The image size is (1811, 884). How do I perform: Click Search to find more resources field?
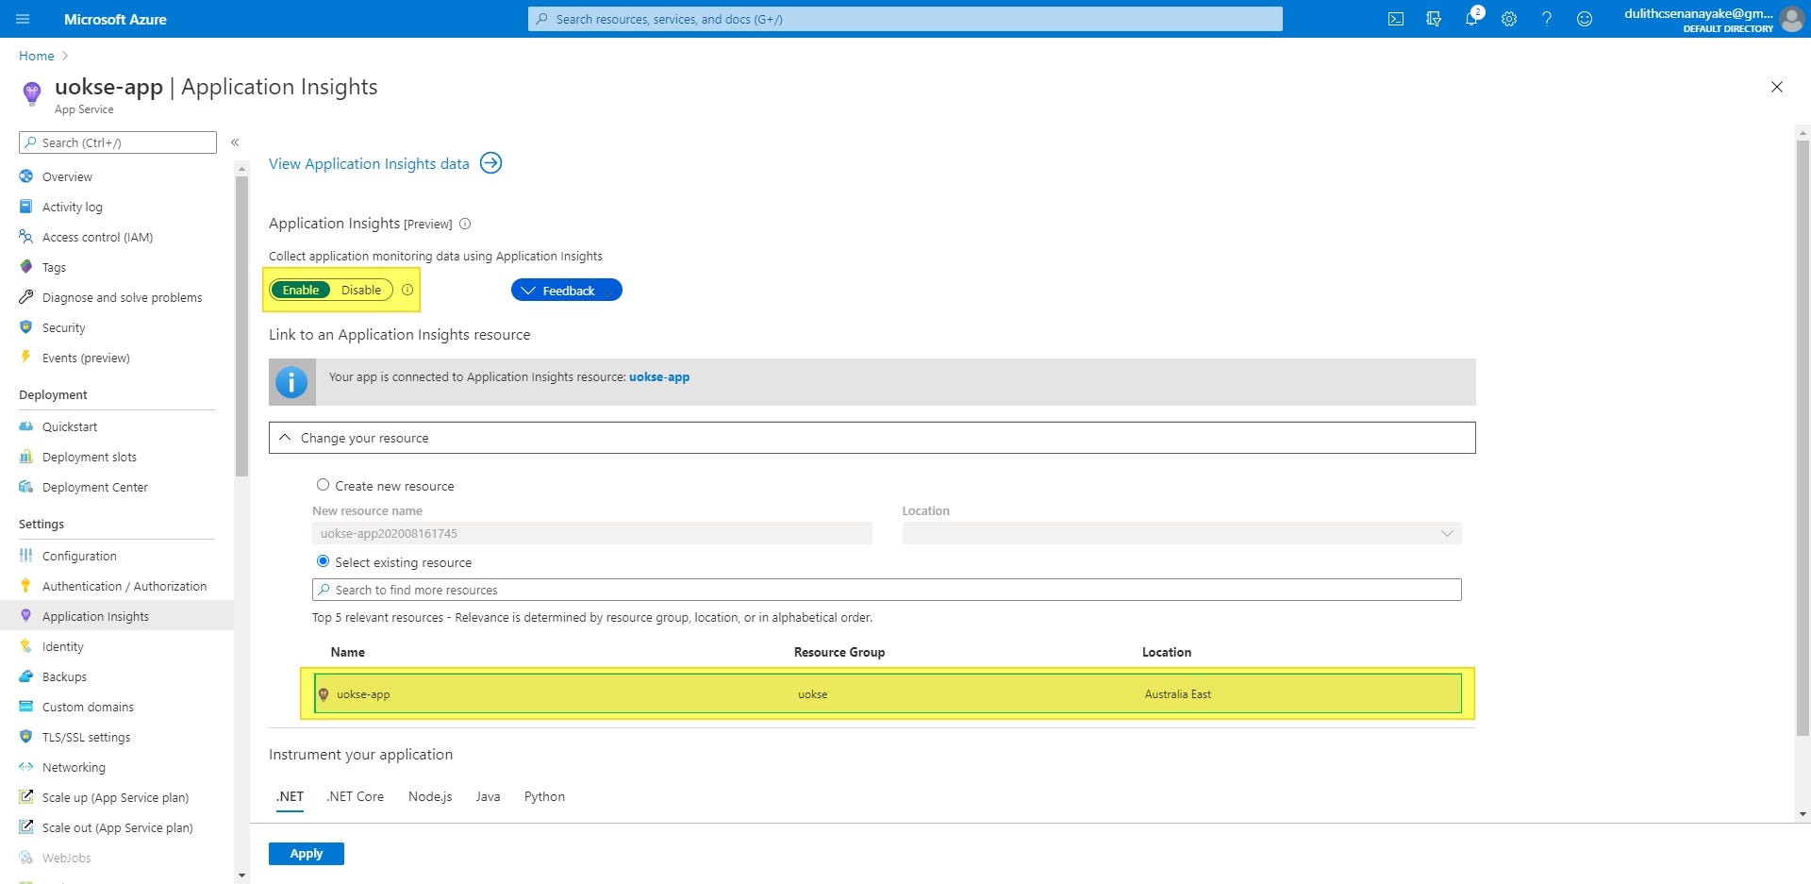[887, 590]
